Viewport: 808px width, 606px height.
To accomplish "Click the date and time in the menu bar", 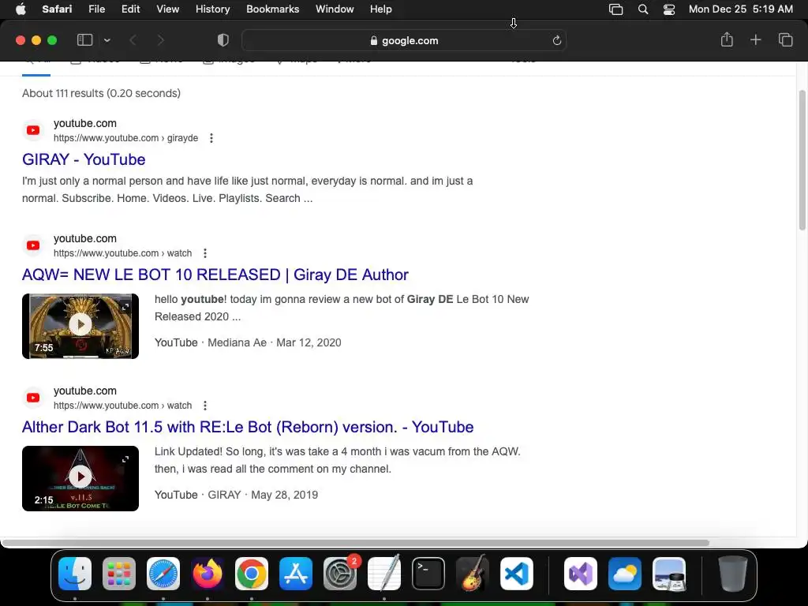I will pos(740,9).
